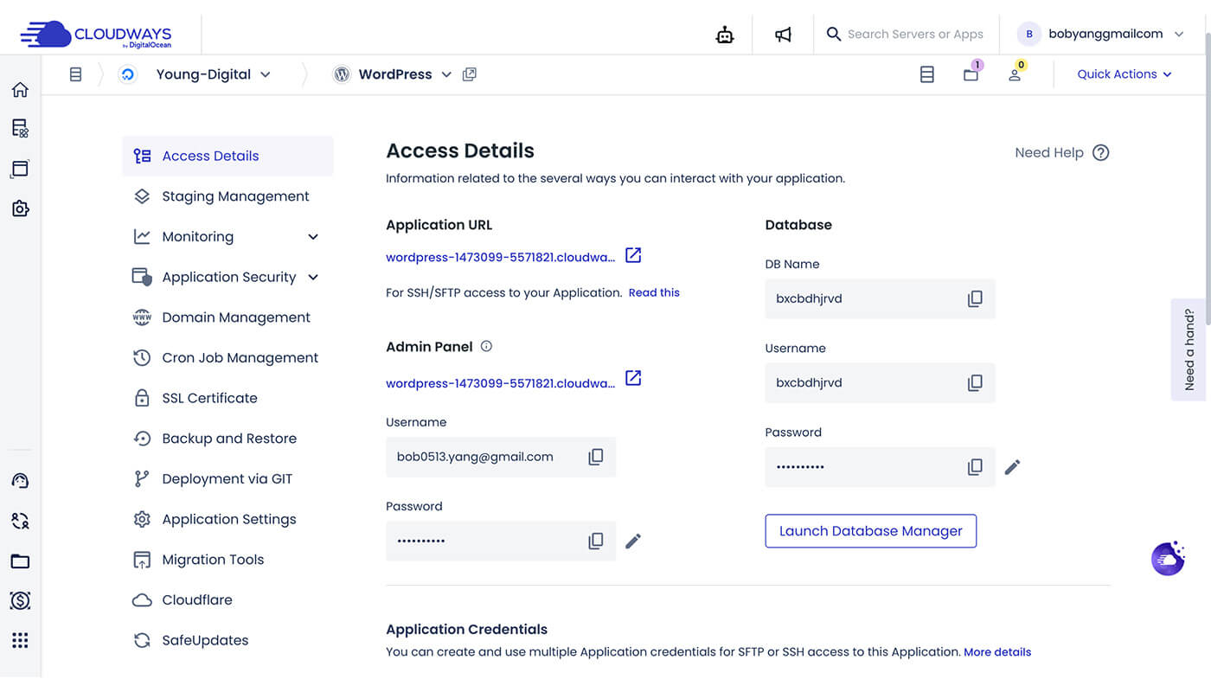
Task: Edit the admin panel password
Action: 633,541
